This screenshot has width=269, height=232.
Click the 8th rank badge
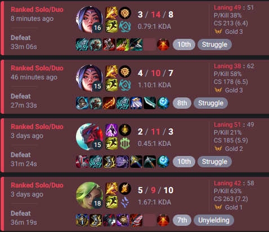tap(182, 103)
